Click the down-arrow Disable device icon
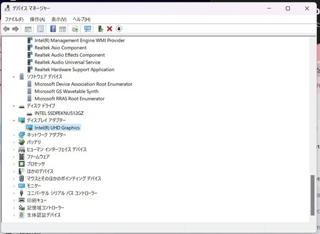Viewport: 320px width, 234px height. 119,29
